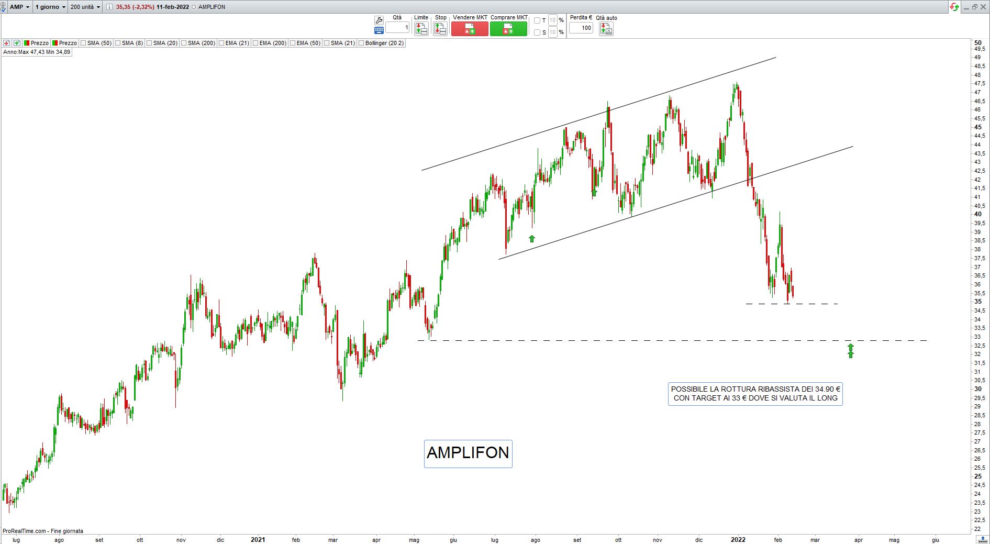Place a Limite order via its icon

click(x=421, y=29)
